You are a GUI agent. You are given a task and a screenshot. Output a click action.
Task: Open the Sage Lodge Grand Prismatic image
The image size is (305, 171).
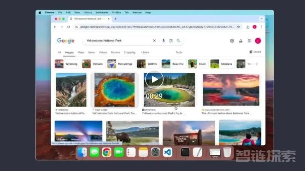(115, 90)
